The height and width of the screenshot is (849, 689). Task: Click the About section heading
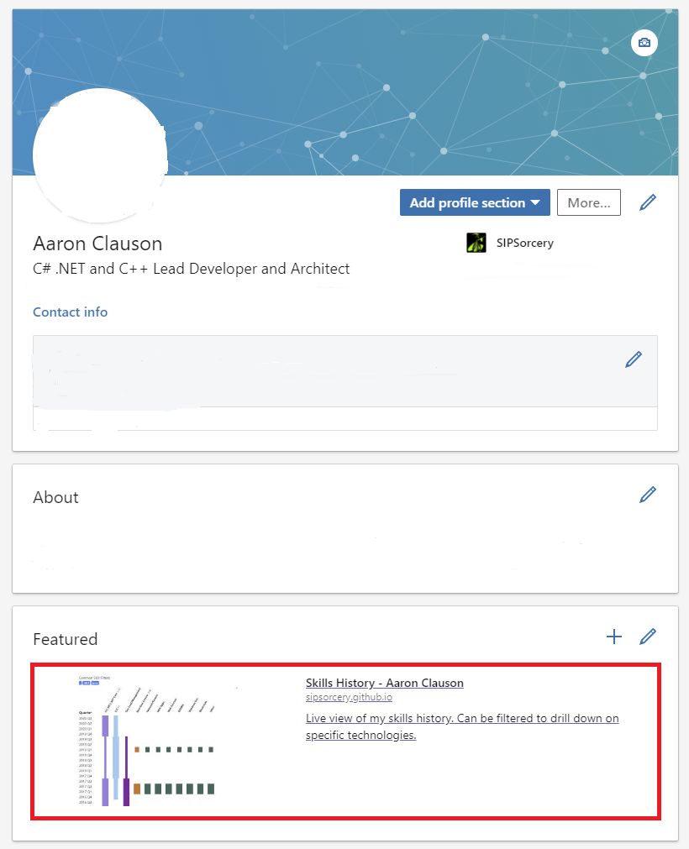[55, 497]
